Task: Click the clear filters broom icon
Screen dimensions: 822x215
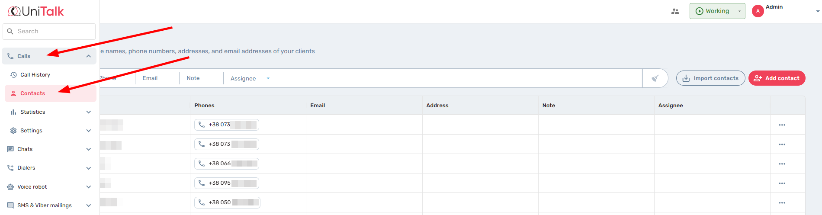Action: (x=655, y=78)
